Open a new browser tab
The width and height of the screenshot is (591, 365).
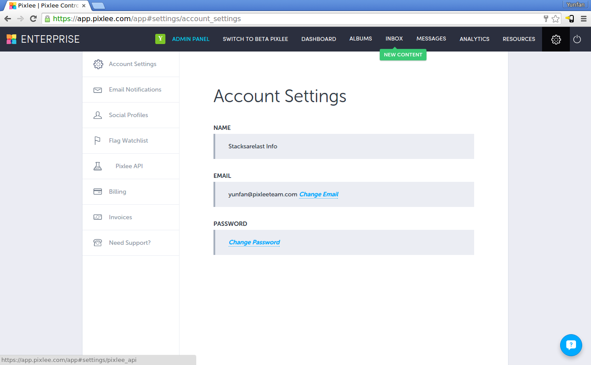tap(98, 6)
